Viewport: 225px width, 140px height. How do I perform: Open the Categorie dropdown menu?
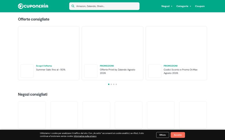[x=183, y=6]
